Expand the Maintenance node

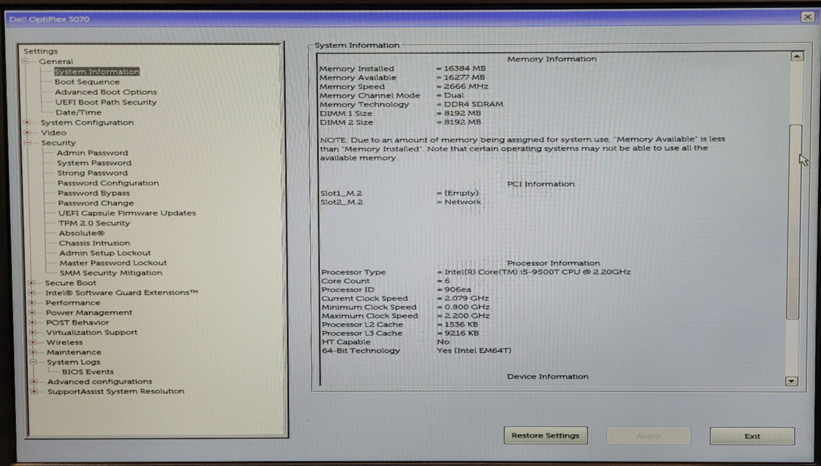click(34, 352)
